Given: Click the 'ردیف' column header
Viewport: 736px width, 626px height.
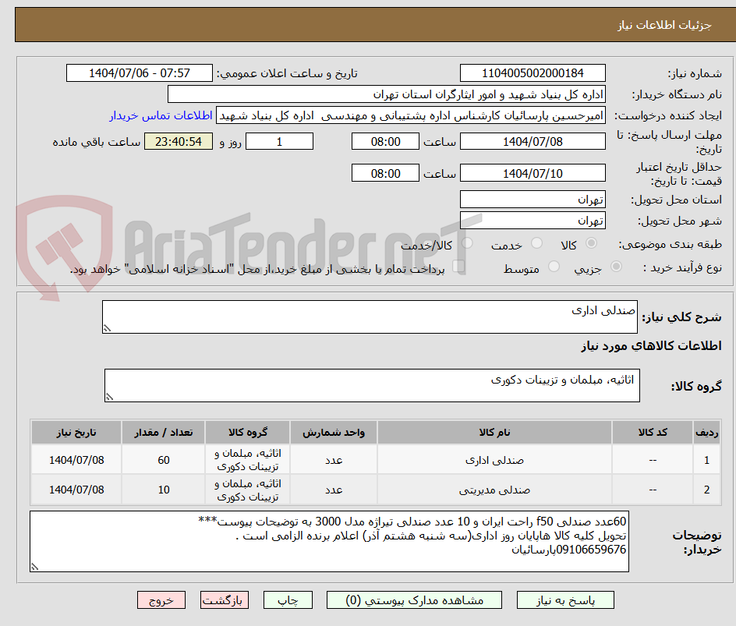Looking at the screenshot, I should tap(707, 432).
